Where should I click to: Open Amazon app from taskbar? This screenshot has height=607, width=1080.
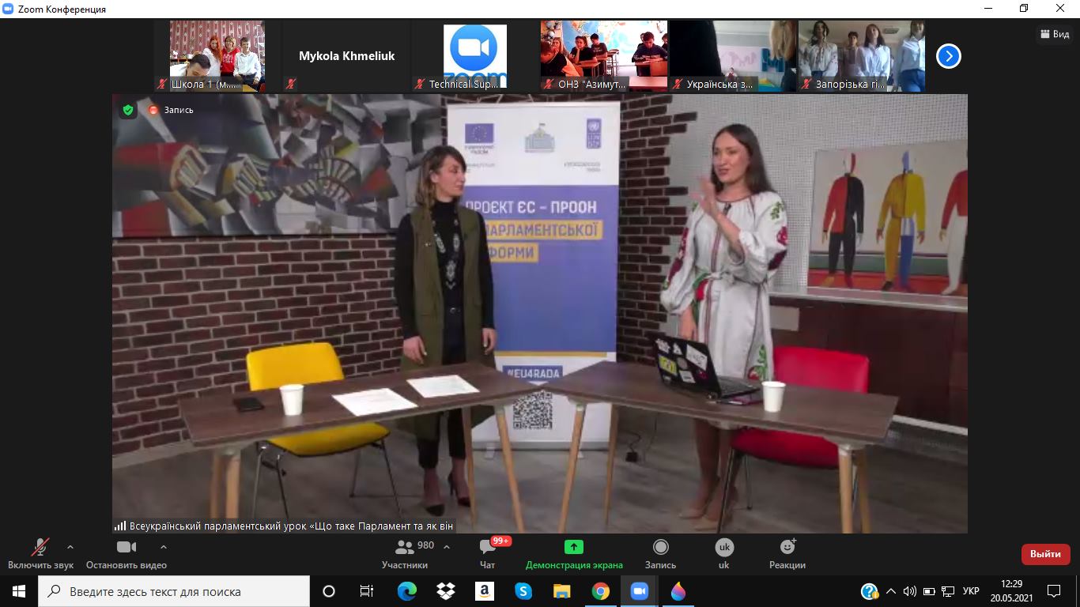point(484,591)
